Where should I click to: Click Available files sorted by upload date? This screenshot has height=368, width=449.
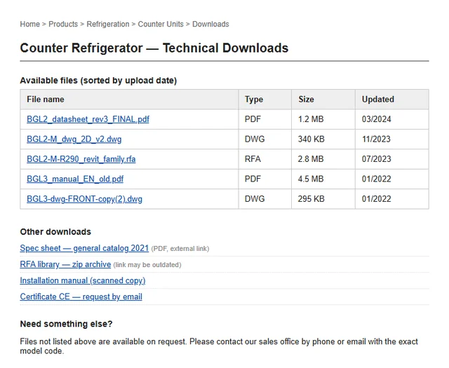point(98,81)
